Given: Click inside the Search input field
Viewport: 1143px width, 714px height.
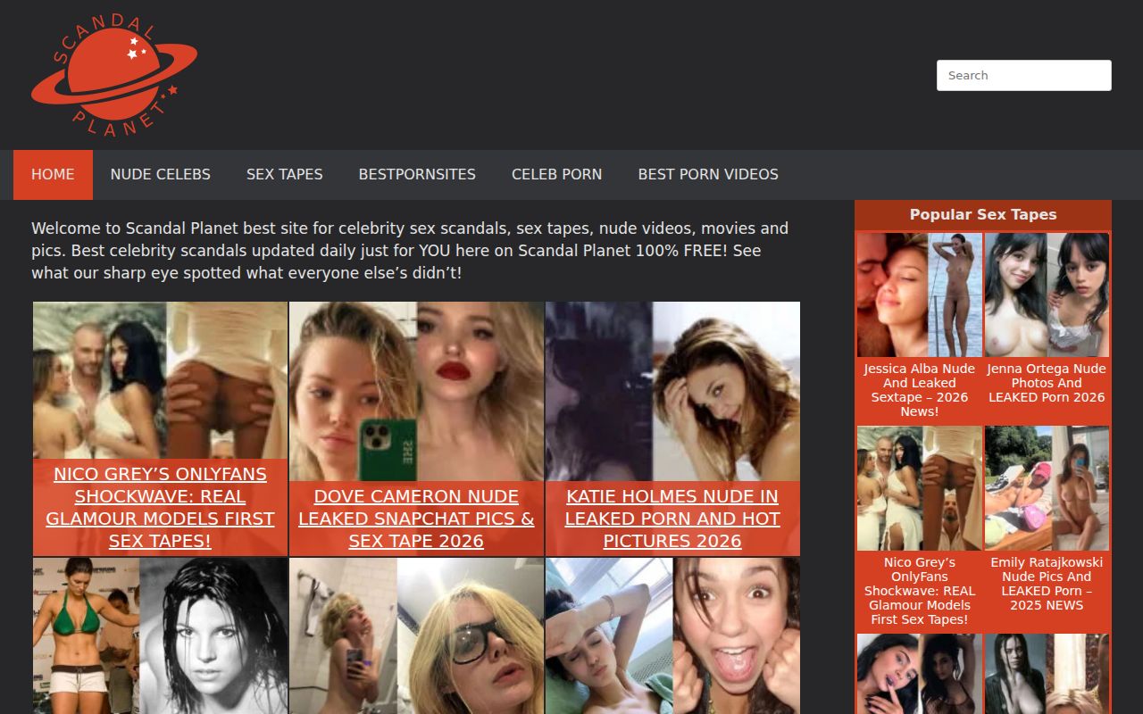Looking at the screenshot, I should (1023, 75).
